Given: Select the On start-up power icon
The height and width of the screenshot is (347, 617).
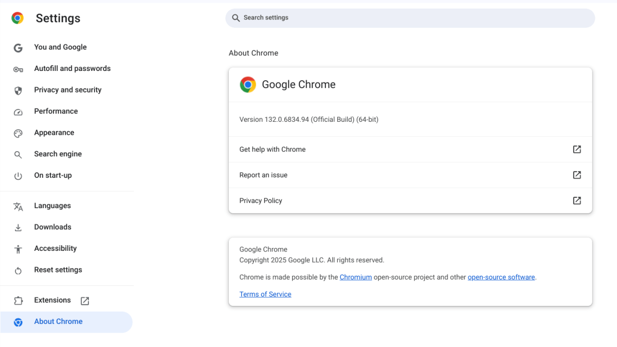Looking at the screenshot, I should coord(18,175).
